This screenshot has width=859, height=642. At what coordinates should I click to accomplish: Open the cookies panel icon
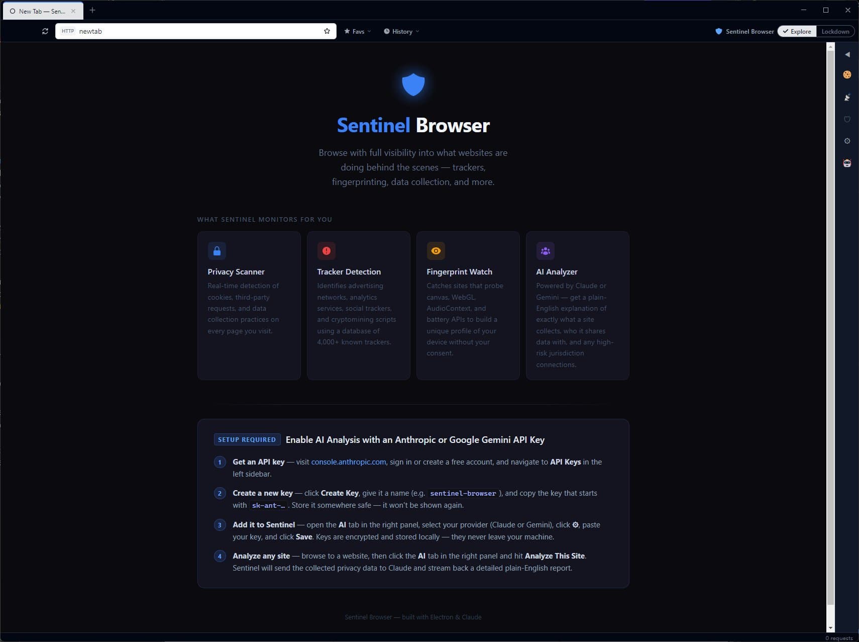847,75
